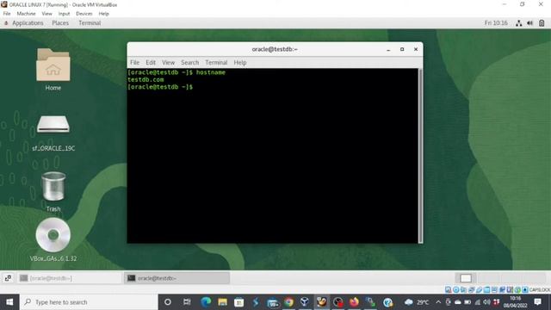Viewport: 551px width, 310px height.
Task: Open VirtualBox Devices menu
Action: pos(84,14)
